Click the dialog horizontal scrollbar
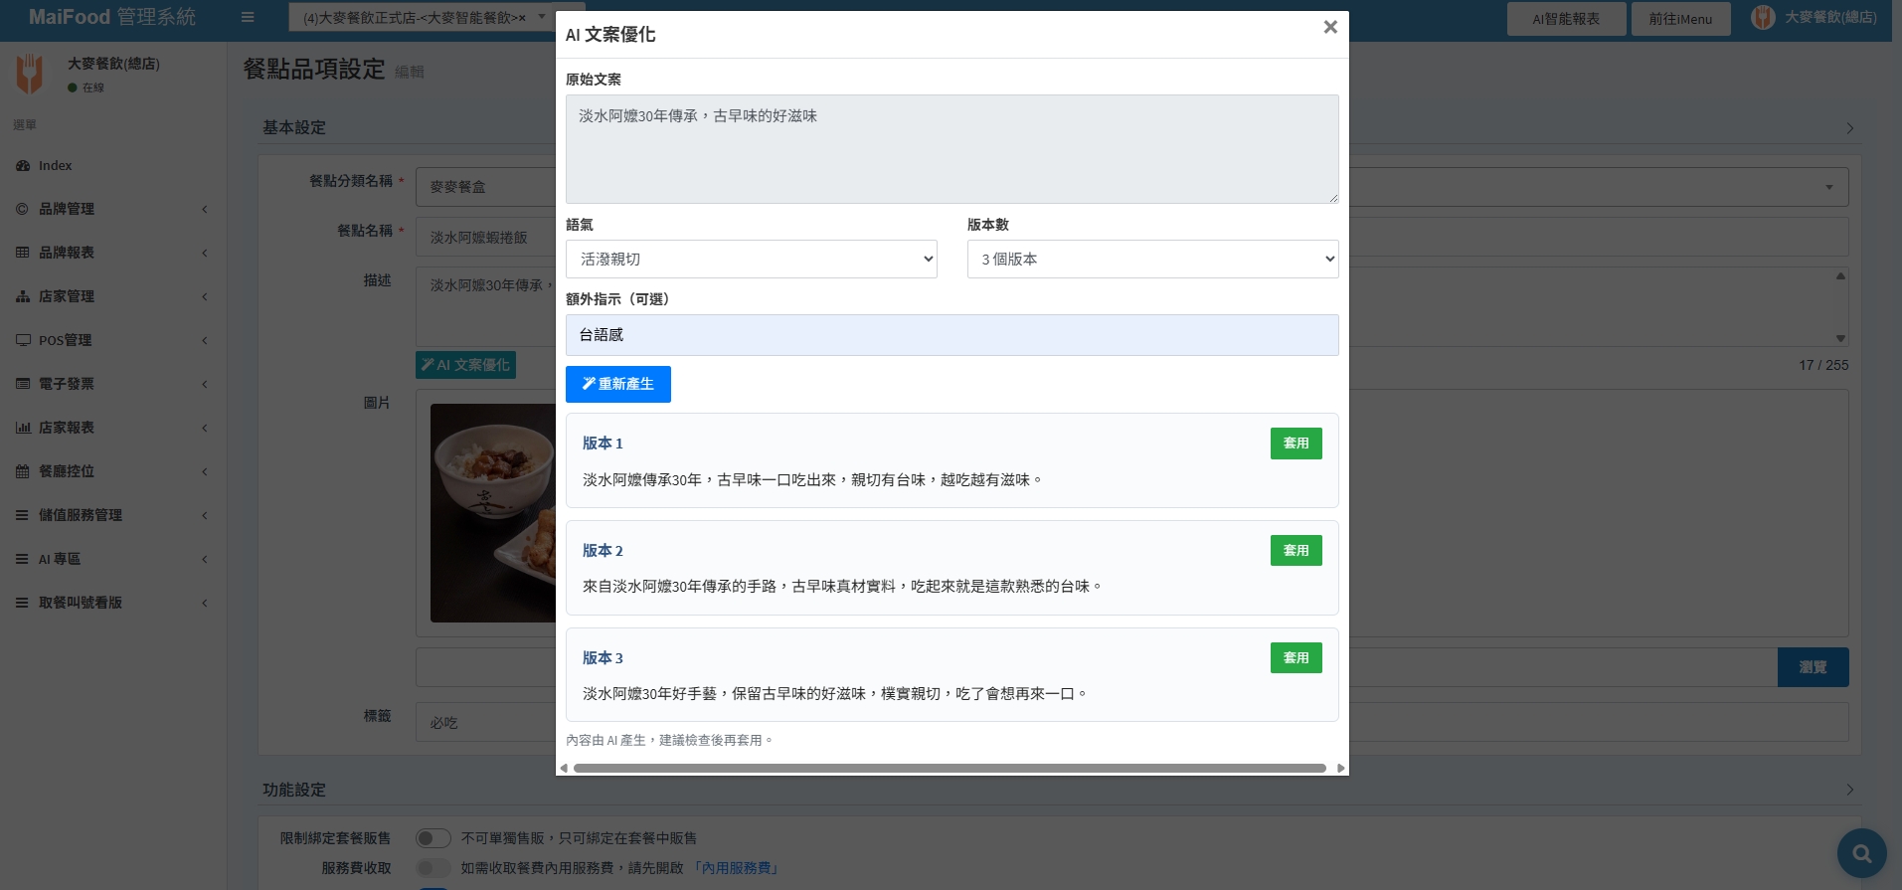Viewport: 1902px width, 890px height. click(950, 768)
